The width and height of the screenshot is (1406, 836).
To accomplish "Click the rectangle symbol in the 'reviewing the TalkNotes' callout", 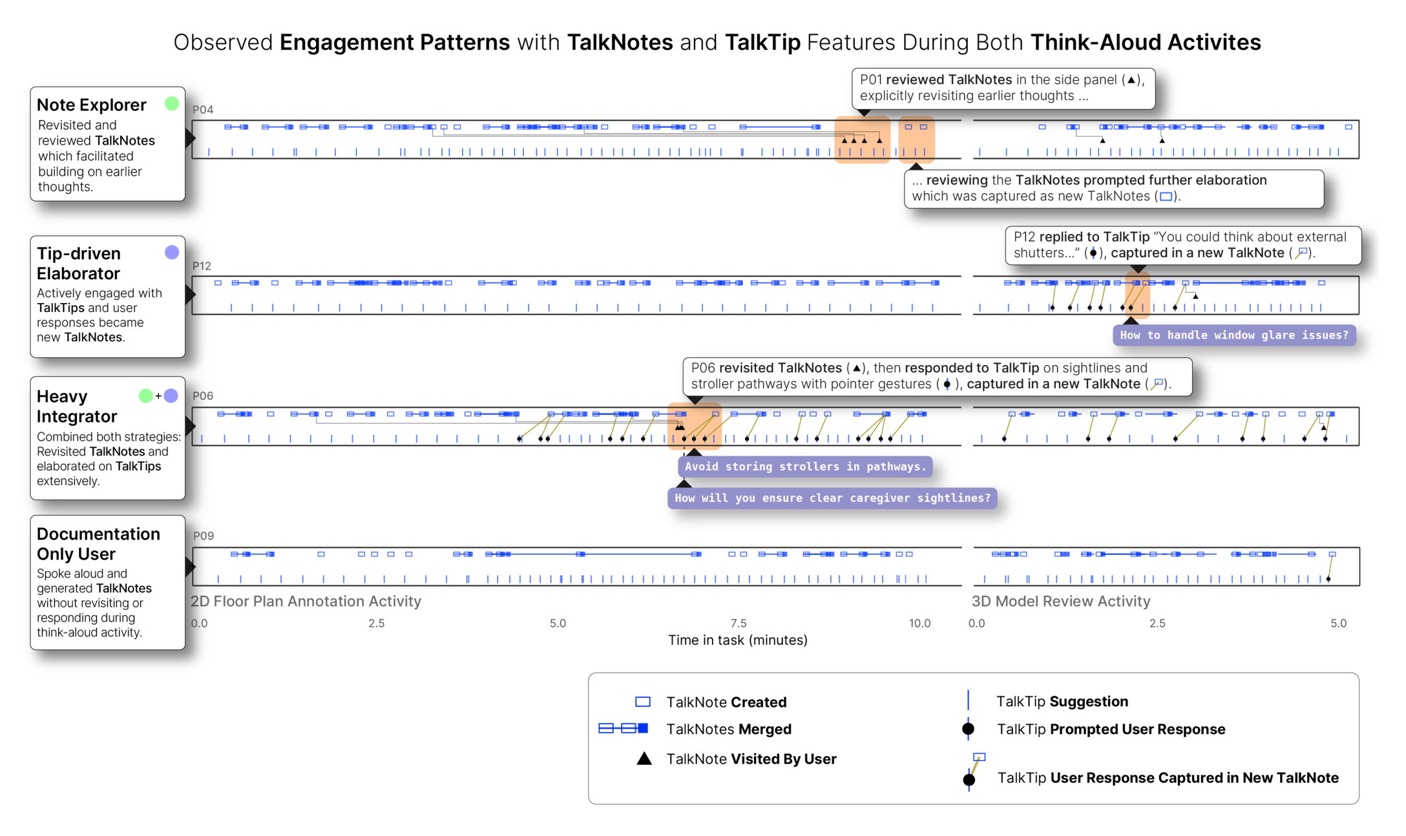I will coord(1166,196).
